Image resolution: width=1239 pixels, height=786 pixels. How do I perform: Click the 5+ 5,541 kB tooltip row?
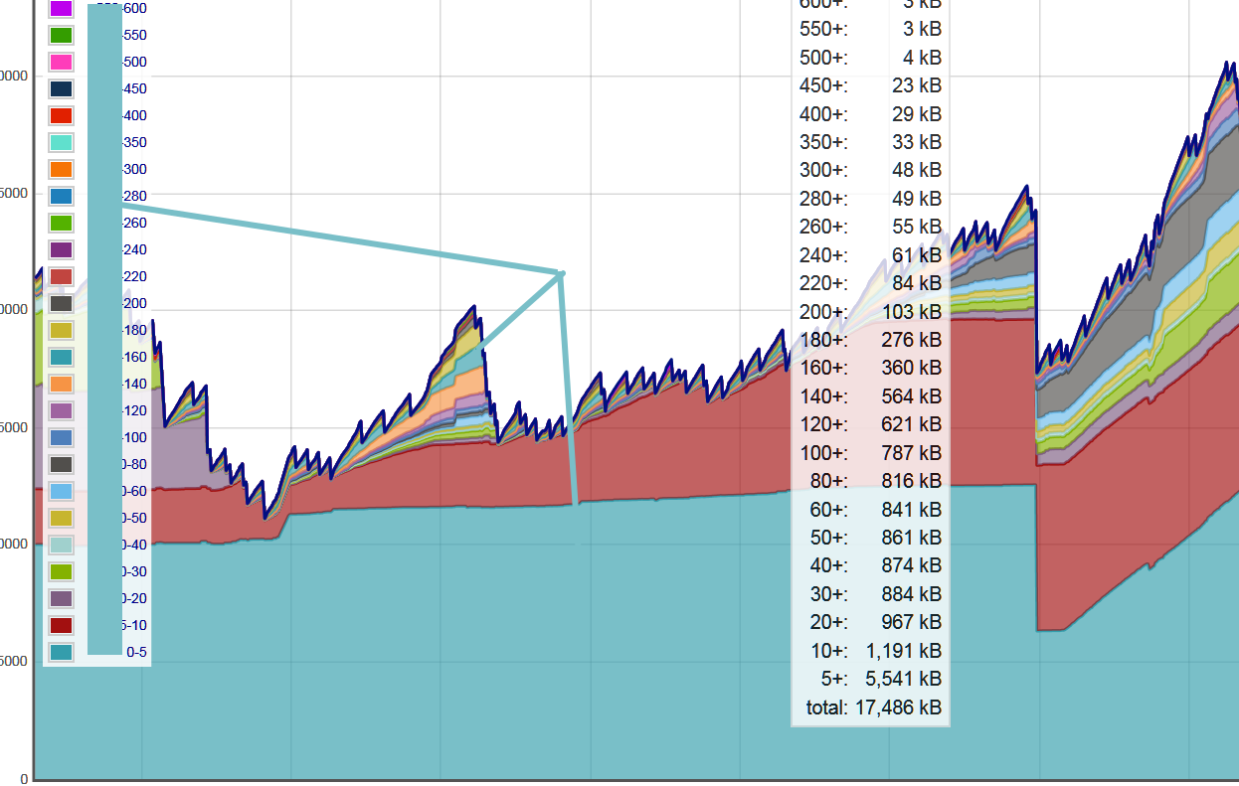(x=872, y=680)
